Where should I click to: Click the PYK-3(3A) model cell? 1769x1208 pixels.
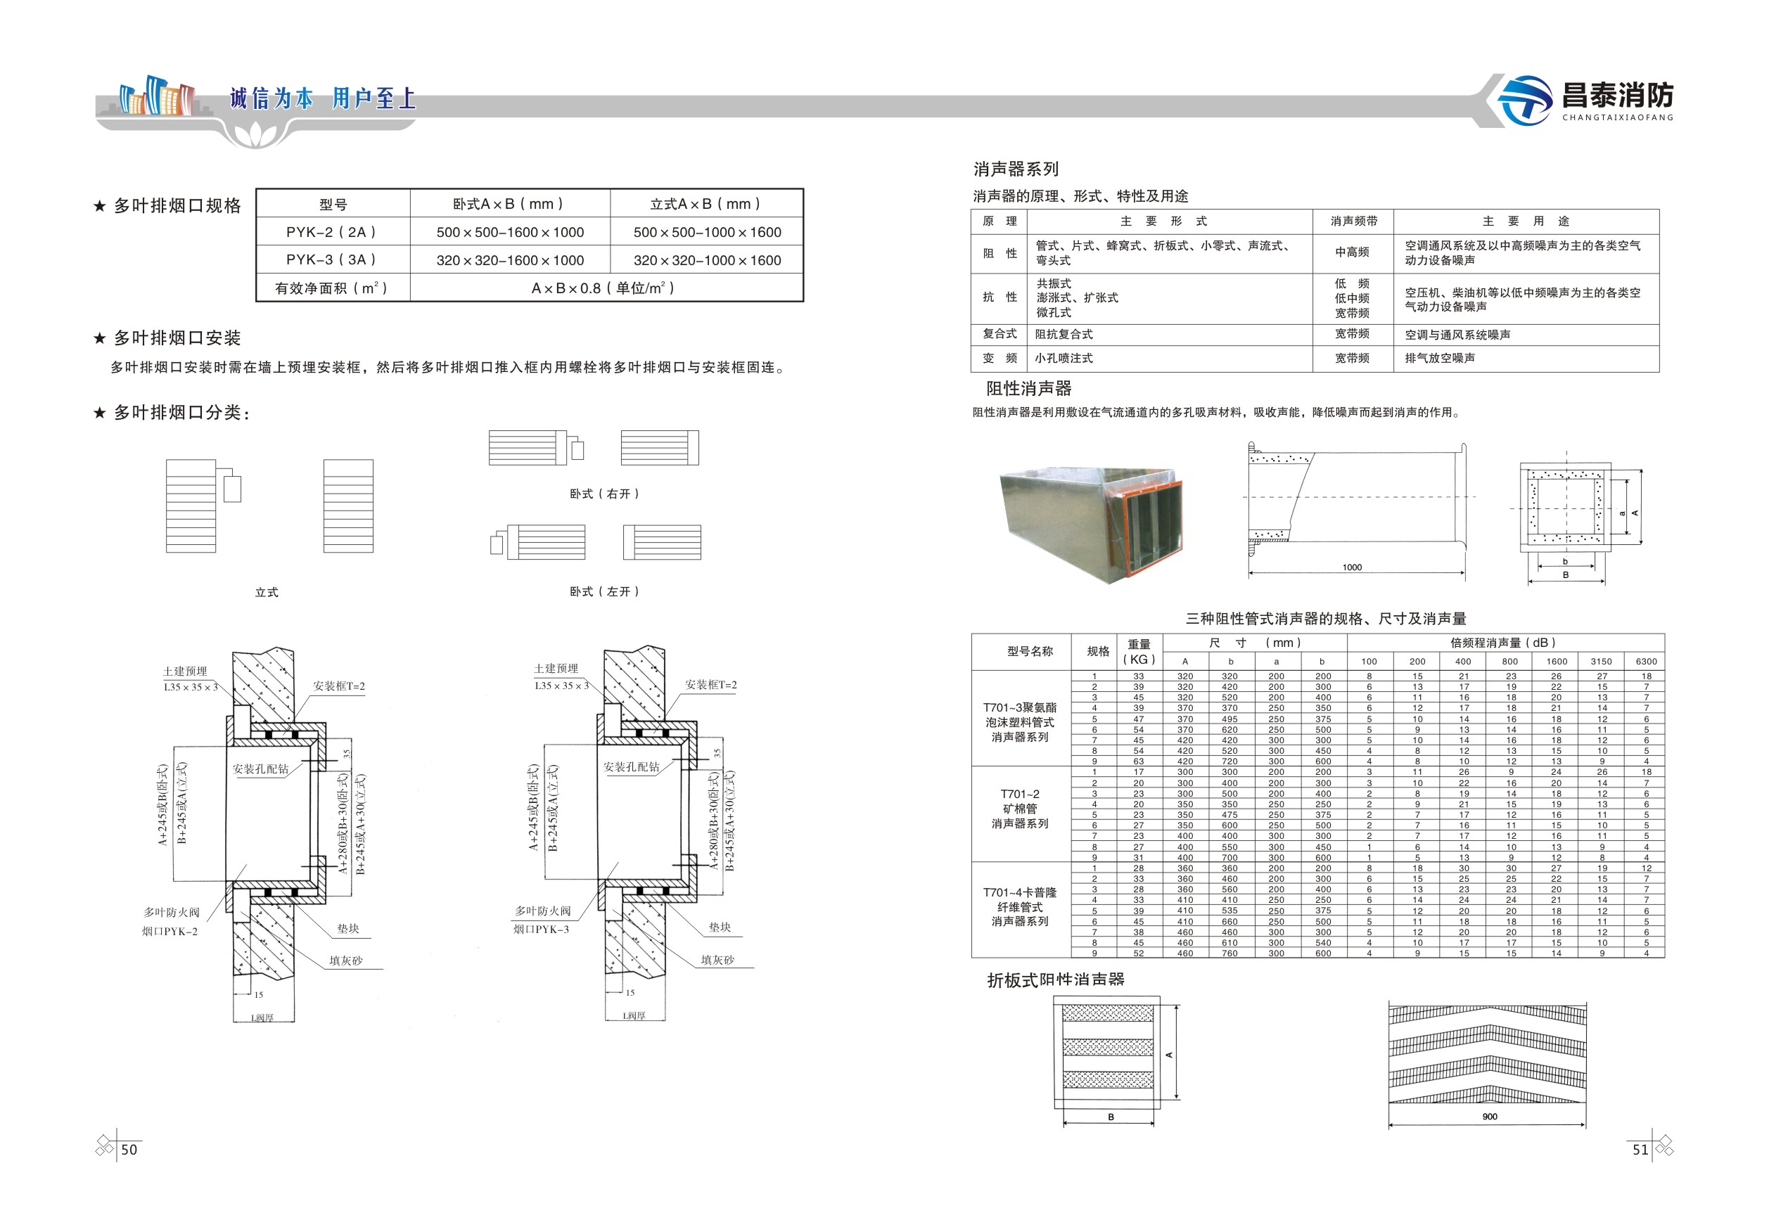(333, 259)
